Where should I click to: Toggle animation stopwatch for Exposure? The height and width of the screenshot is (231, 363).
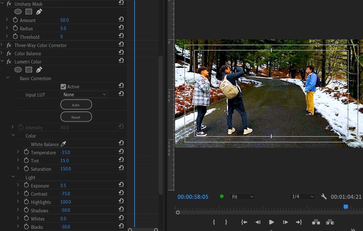[x=27, y=185]
